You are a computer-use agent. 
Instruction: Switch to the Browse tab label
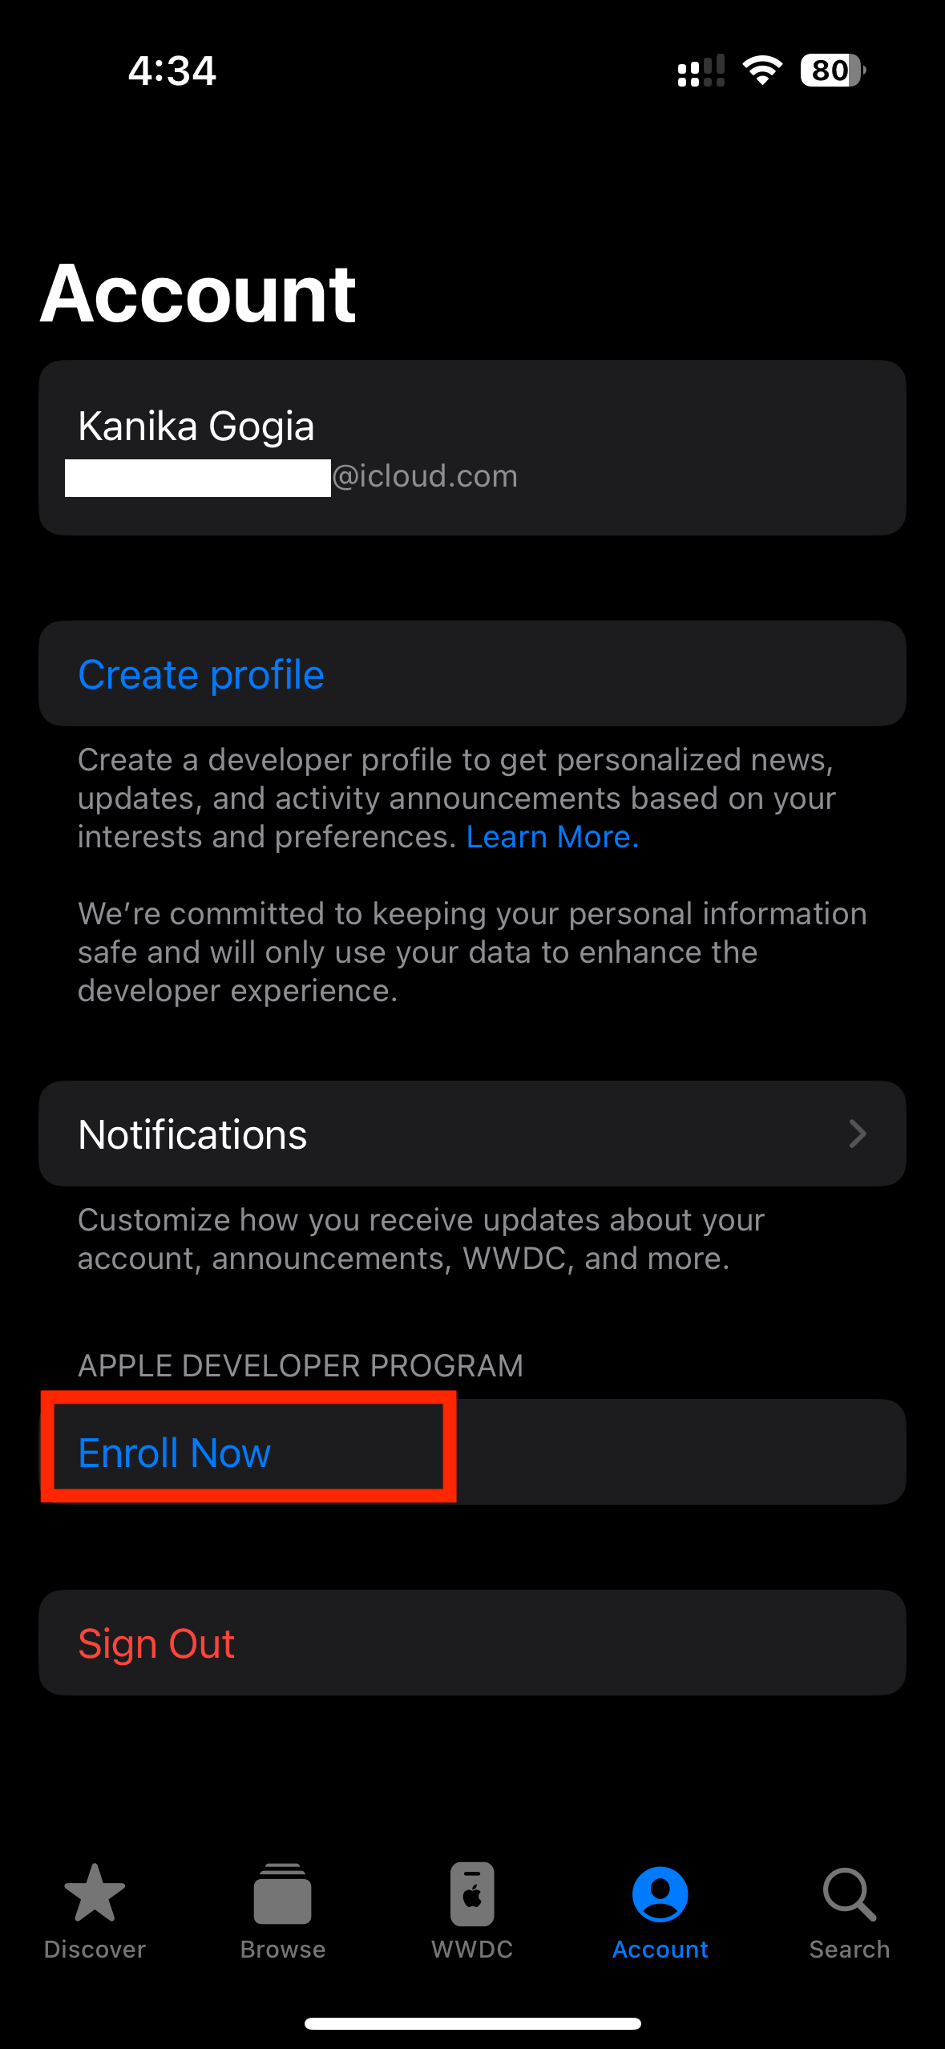click(283, 1950)
